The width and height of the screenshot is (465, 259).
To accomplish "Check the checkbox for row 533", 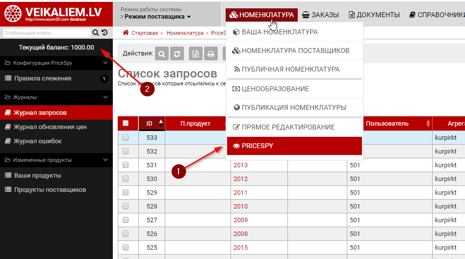I will pos(126,138).
